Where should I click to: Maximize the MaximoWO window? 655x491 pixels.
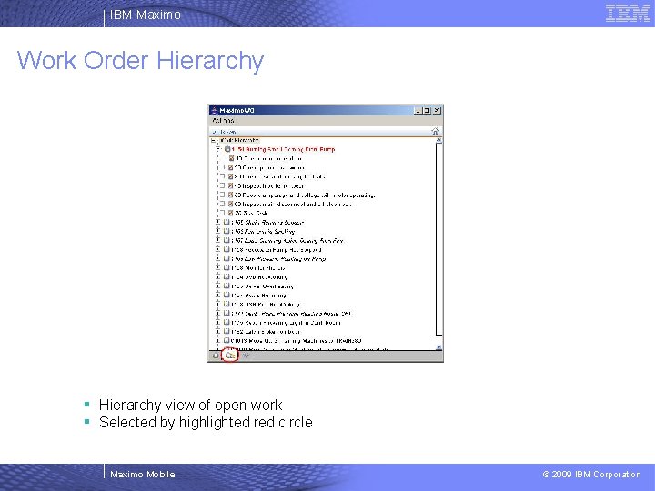pyautogui.click(x=427, y=110)
